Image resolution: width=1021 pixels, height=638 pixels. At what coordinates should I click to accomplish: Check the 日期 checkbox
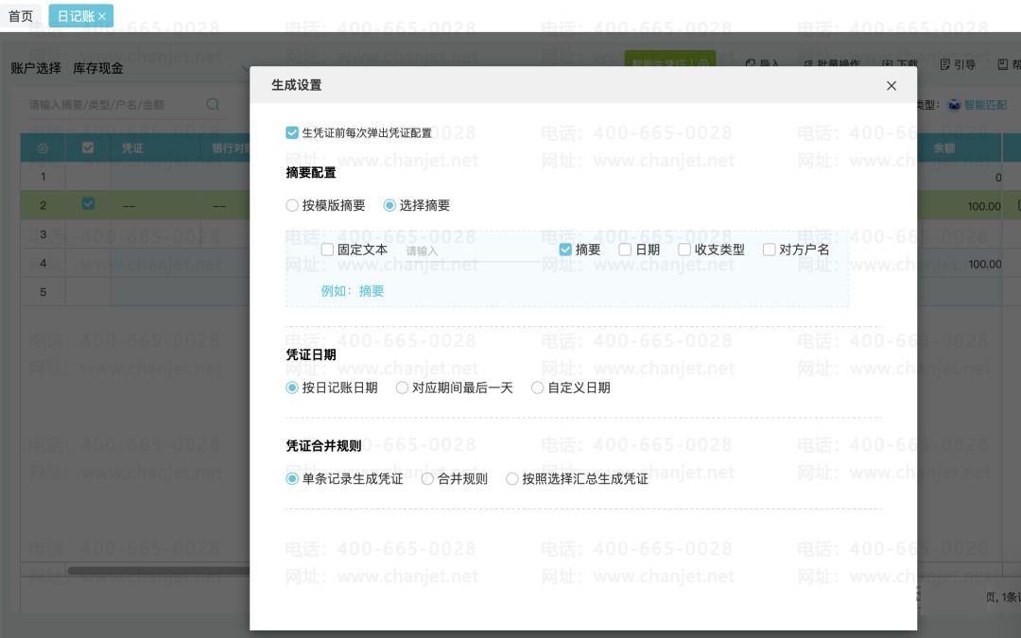625,250
